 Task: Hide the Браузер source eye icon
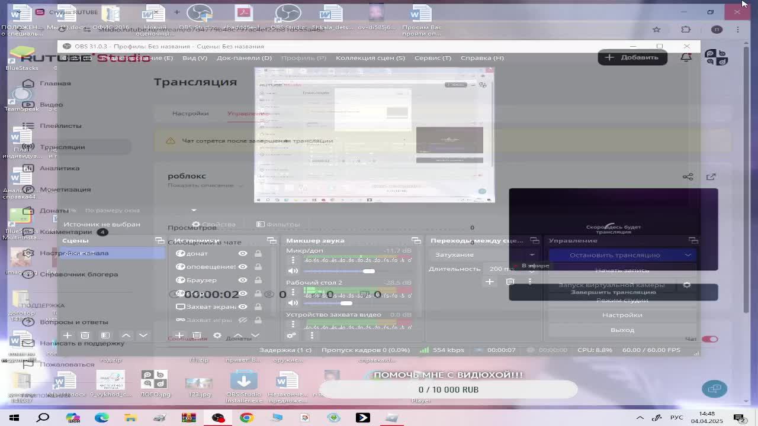click(243, 280)
